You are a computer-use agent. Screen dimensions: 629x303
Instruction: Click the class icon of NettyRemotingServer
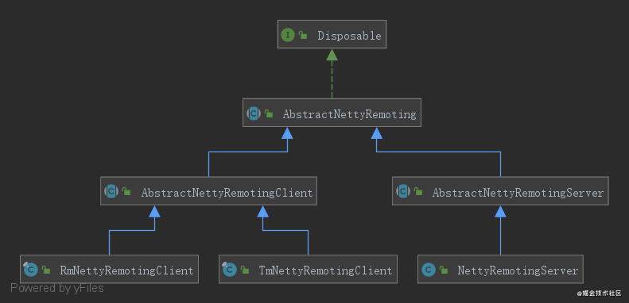429,270
